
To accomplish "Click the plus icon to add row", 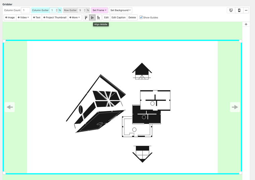I will [x=246, y=24].
